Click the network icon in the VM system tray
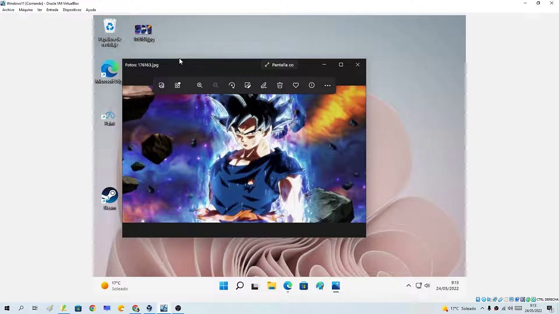The height and width of the screenshot is (314, 559). coord(419,286)
